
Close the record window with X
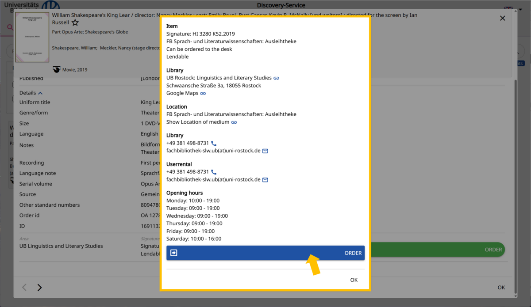coord(502,18)
